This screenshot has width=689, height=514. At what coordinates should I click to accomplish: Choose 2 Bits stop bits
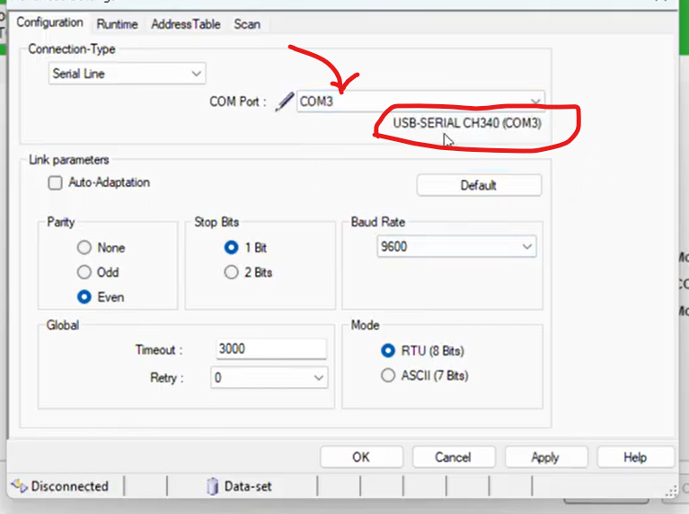click(231, 272)
